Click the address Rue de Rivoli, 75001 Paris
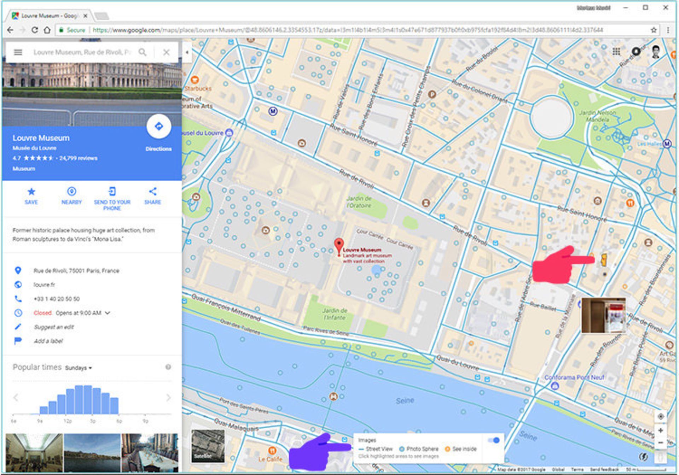Screen dimensions: 679x475 pos(76,271)
